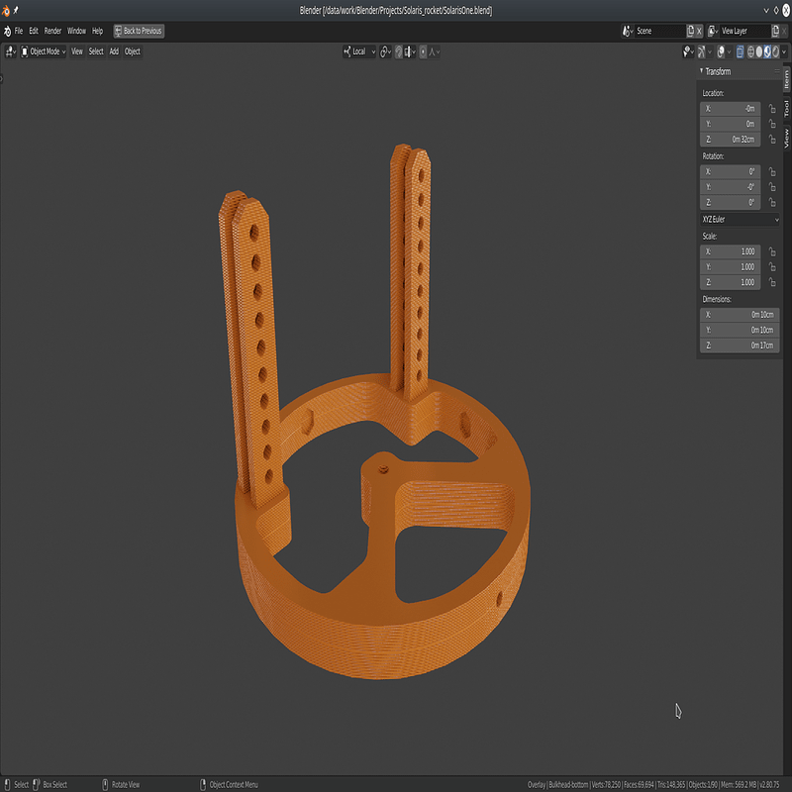
Task: Delete Scene with X icon
Action: click(699, 32)
